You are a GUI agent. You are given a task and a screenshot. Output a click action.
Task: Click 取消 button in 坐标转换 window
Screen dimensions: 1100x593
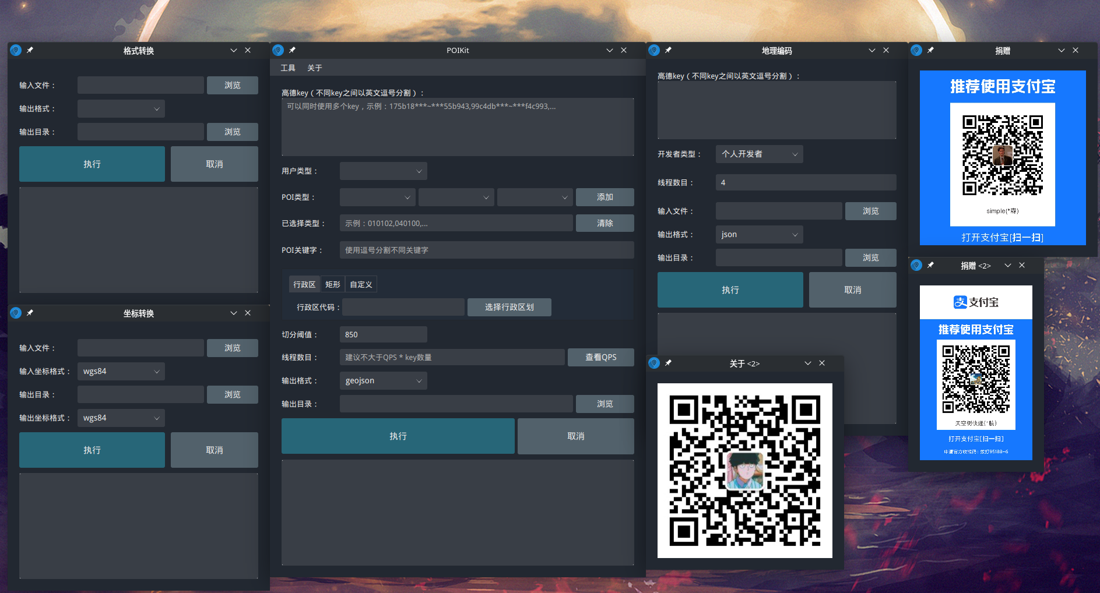[215, 450]
